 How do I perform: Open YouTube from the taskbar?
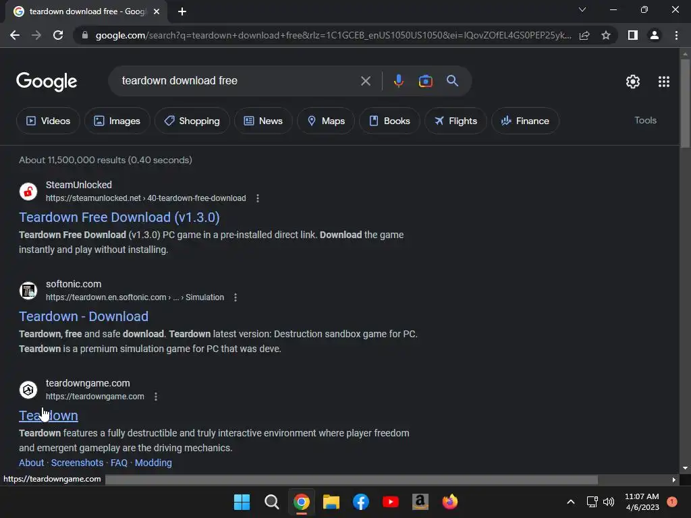(x=391, y=502)
